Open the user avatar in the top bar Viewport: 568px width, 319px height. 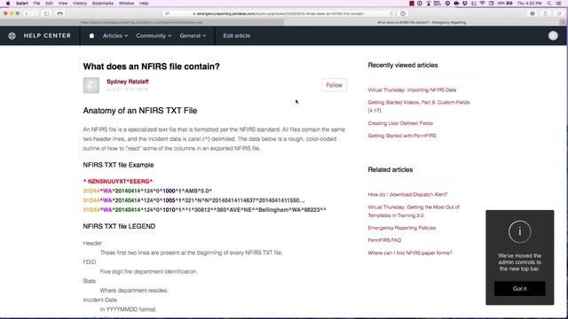(553, 35)
